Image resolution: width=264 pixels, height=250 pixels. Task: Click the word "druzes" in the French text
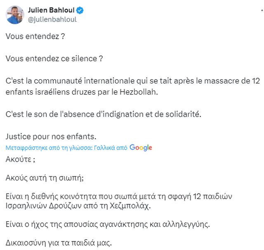70,92
